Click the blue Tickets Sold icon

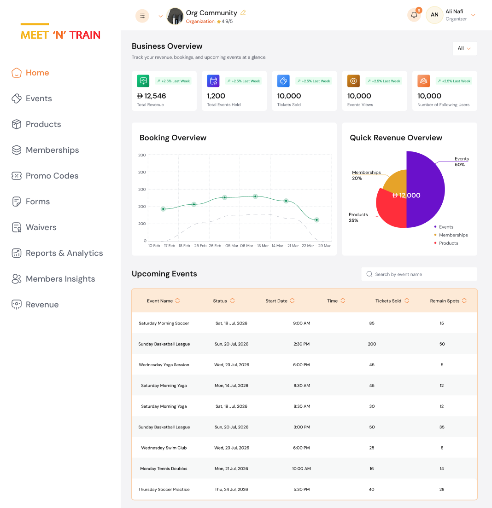coord(283,81)
